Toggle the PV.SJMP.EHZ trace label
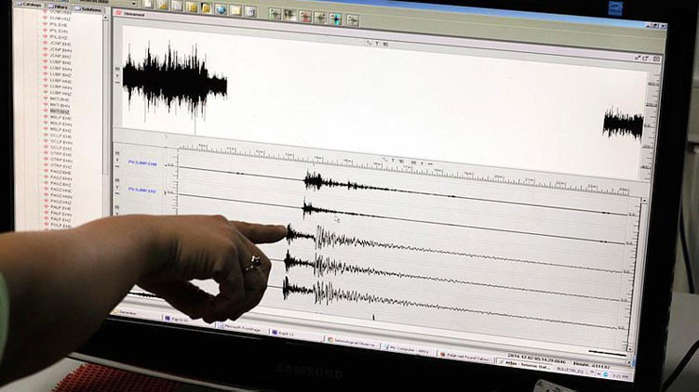 (142, 189)
